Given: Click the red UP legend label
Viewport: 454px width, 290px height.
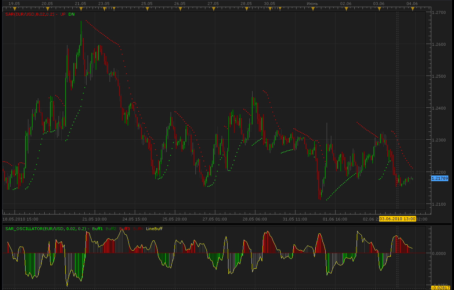Looking at the screenshot, I should click(63, 14).
